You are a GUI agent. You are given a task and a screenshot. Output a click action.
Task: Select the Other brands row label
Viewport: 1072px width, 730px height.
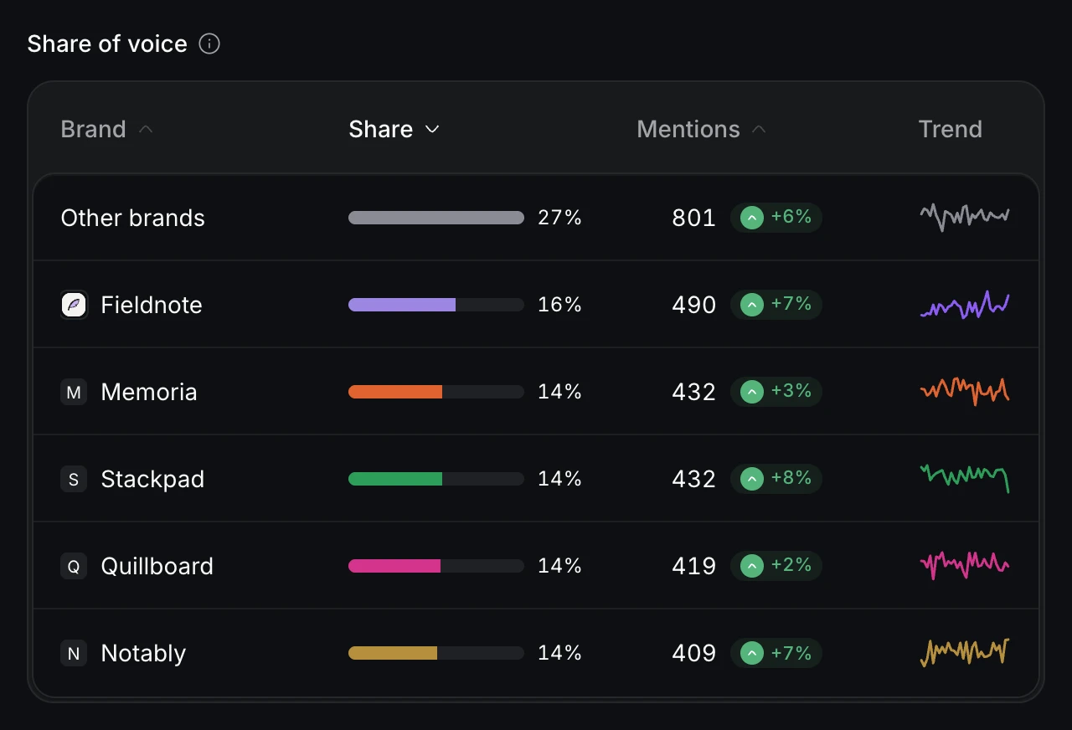pos(133,218)
